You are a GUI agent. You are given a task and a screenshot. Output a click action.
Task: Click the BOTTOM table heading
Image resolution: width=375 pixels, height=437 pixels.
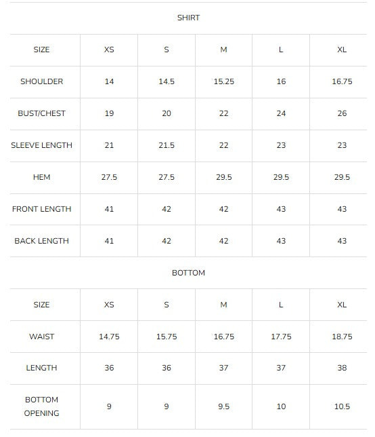point(188,273)
